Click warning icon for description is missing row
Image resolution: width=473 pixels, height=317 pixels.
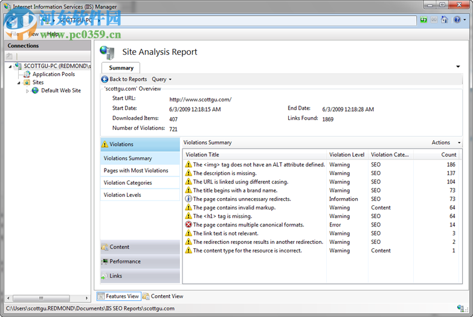[188, 173]
